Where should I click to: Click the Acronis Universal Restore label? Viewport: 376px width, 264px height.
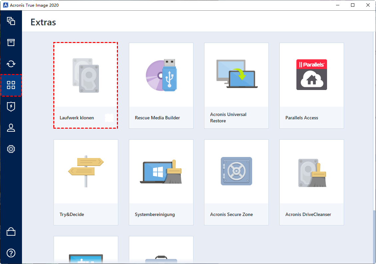(228, 118)
